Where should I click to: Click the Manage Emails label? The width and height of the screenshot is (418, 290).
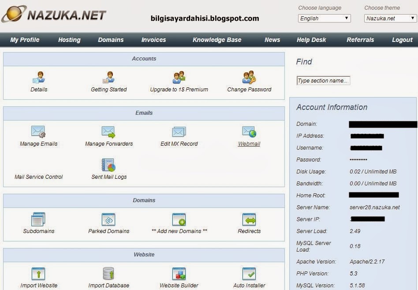(39, 144)
